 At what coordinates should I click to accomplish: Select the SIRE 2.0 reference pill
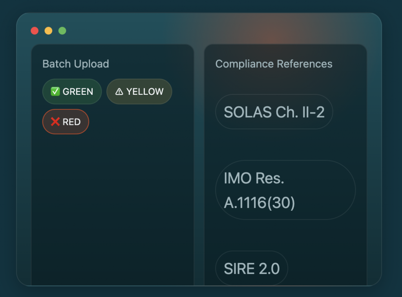(x=252, y=269)
